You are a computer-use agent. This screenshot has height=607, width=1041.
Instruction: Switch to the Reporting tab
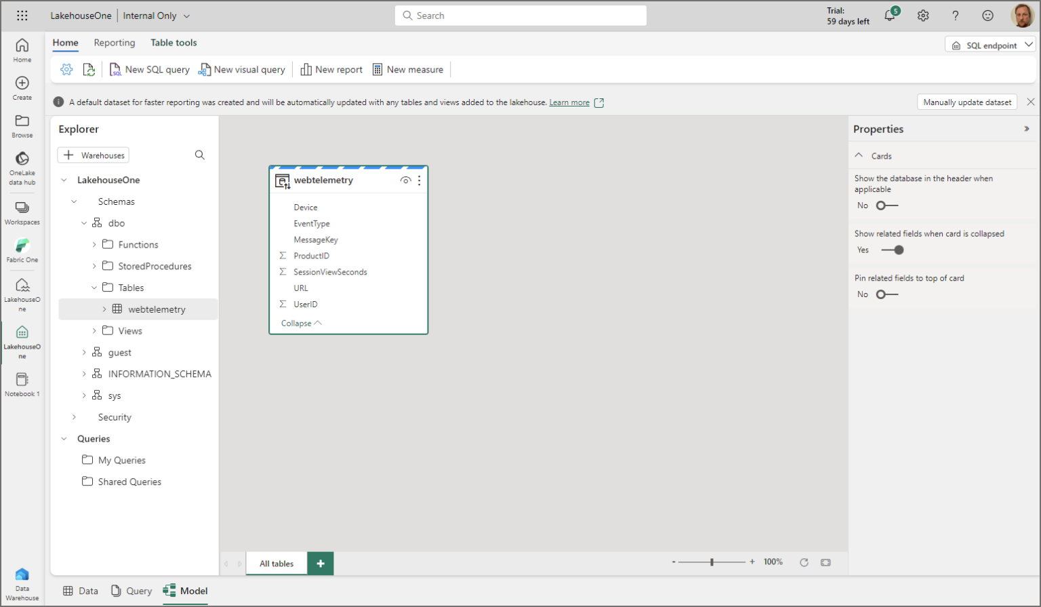coord(114,42)
